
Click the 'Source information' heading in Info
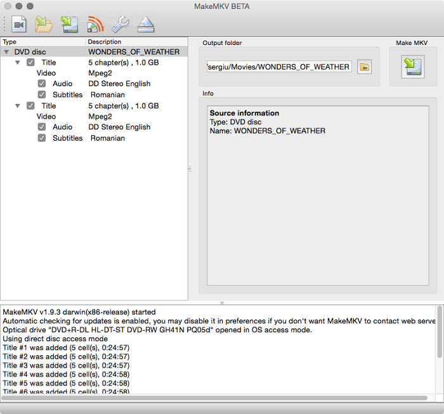(x=244, y=113)
